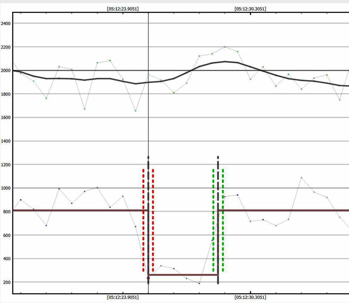Viewport: 349px width, 303px height.
Task: Select the black dashed marker between green lines
Action: point(218,220)
